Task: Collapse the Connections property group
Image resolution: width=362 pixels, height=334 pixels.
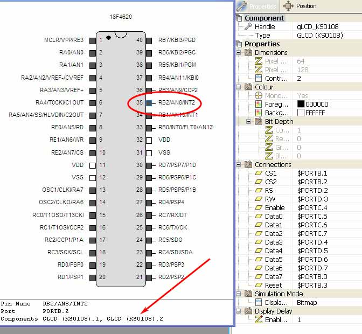Action: pos(239,165)
